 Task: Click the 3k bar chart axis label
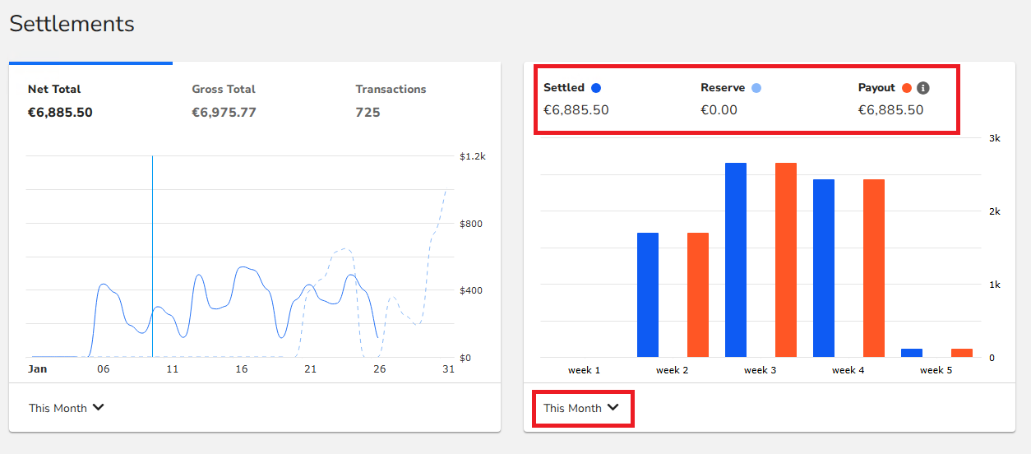click(x=994, y=138)
